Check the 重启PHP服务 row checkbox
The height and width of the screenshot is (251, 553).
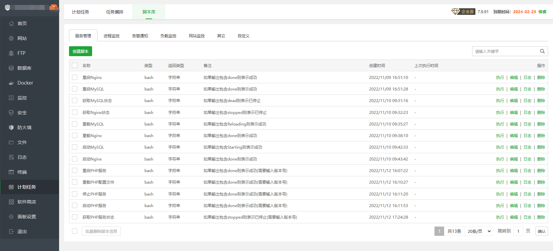click(75, 170)
